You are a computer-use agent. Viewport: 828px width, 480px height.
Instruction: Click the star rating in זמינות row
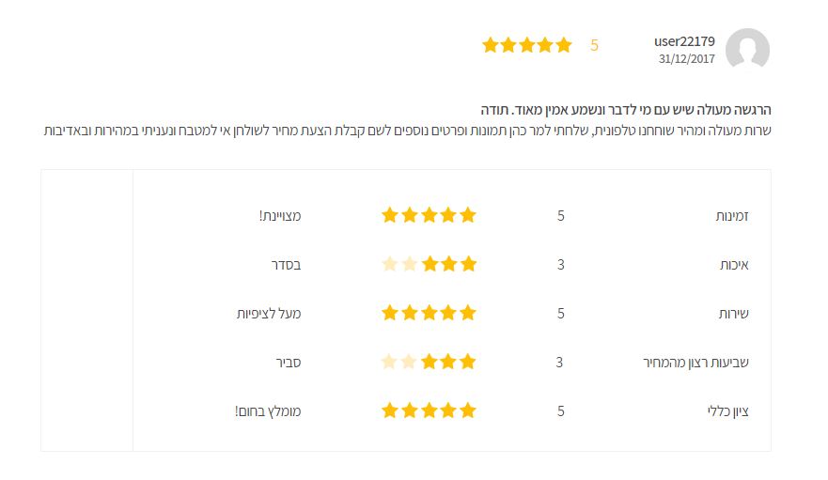pos(429,215)
